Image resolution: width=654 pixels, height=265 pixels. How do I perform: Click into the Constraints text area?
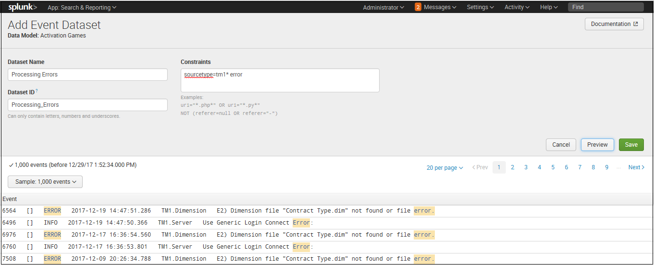pyautogui.click(x=280, y=80)
